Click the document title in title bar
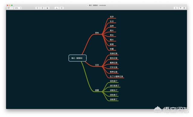This screenshot has height=117, width=193. tap(97, 5)
